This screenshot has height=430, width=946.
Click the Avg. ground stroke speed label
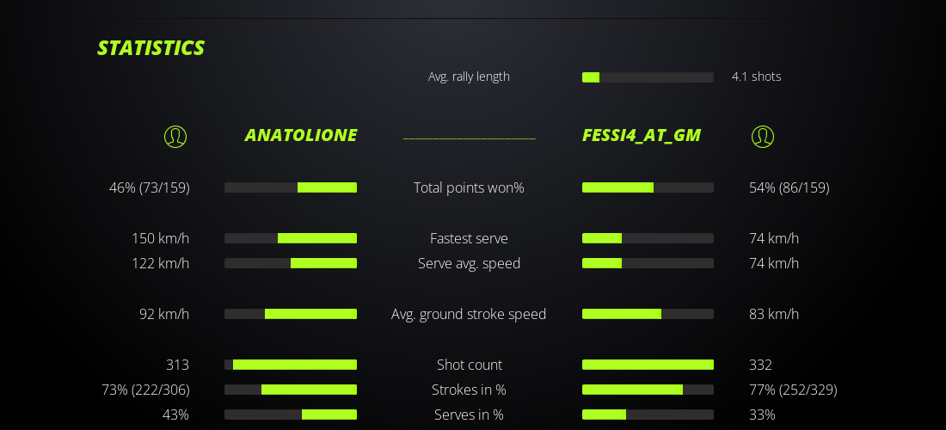pos(469,314)
